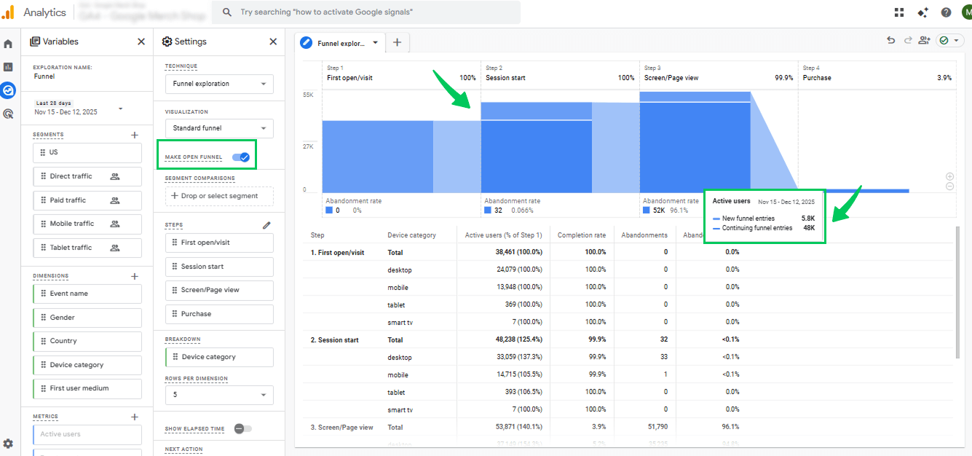Open the Google apps grid icon
Screen dimensions: 972x456
pos(899,12)
